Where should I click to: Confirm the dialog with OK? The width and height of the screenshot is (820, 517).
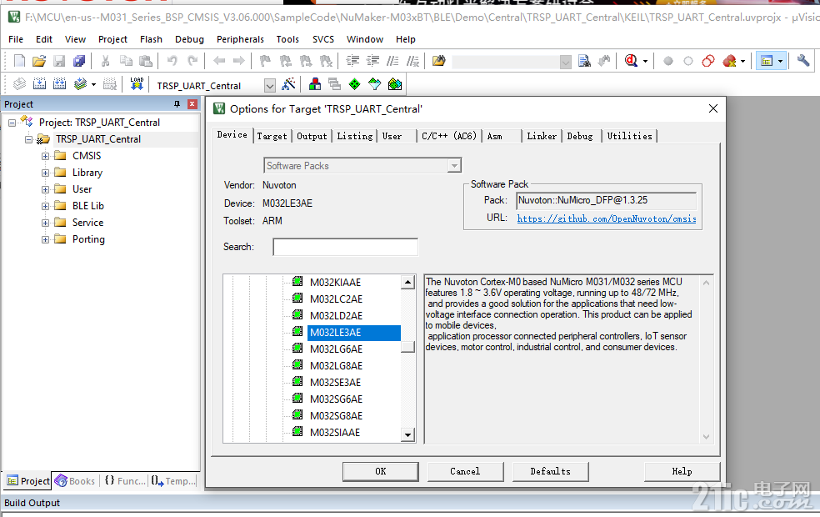click(x=381, y=471)
